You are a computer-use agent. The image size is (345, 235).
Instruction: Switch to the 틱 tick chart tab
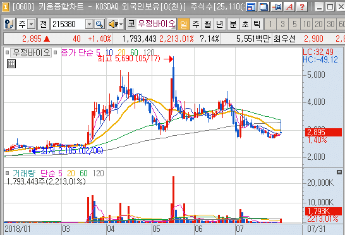click(x=257, y=24)
